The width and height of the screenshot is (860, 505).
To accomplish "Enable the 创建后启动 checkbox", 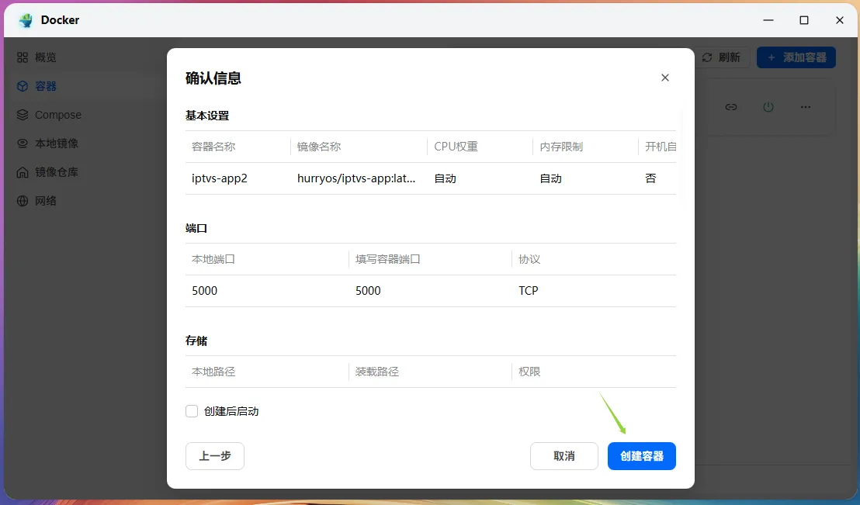I will click(192, 411).
